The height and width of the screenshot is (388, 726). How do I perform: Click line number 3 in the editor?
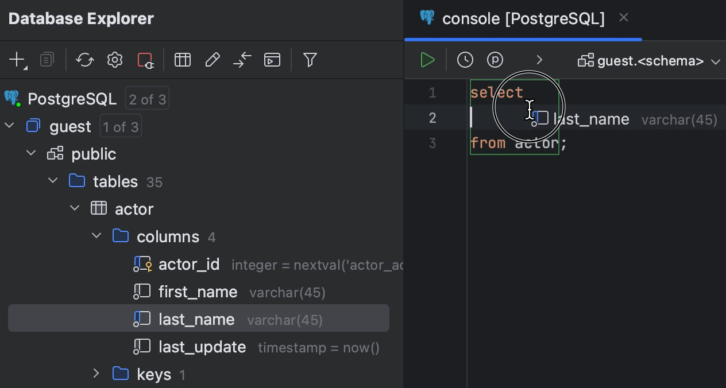[432, 143]
